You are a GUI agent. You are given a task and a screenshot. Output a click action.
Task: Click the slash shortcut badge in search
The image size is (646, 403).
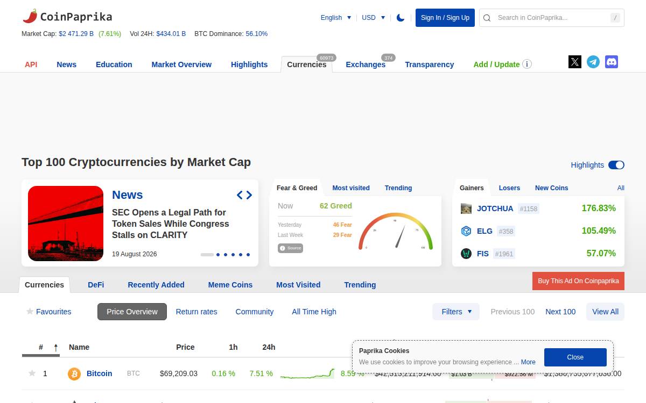pyautogui.click(x=615, y=18)
